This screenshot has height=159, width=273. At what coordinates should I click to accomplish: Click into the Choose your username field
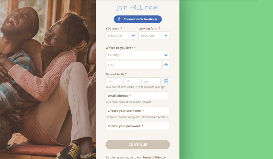click(x=138, y=111)
